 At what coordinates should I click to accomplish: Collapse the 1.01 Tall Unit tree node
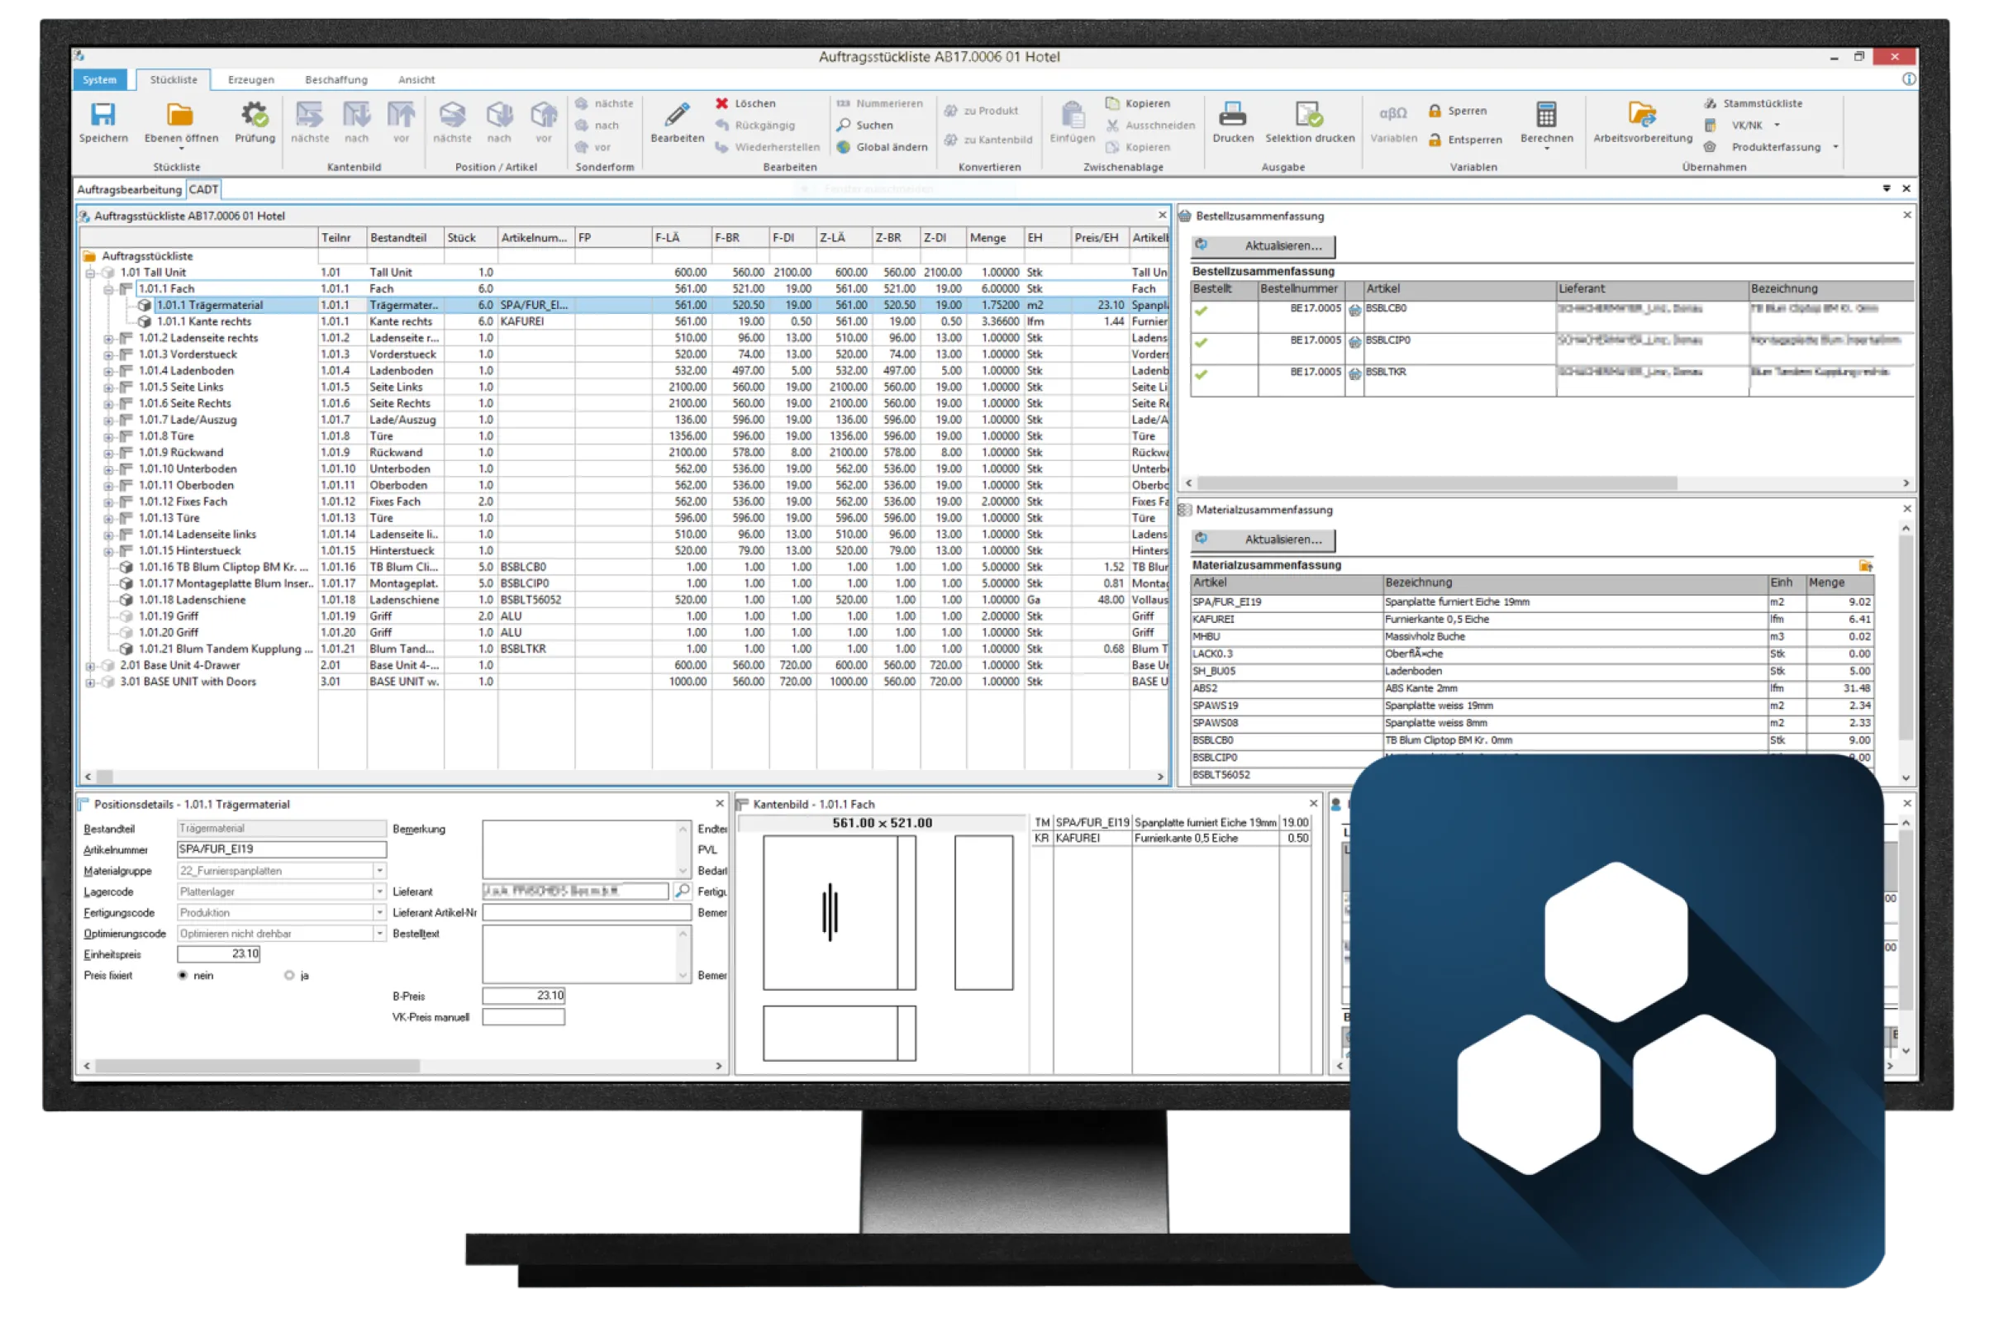pos(90,273)
